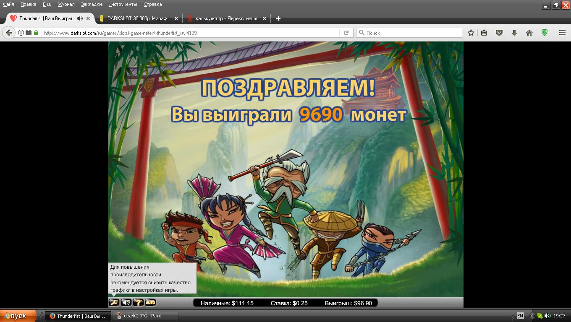Open the Правка menu
Image resolution: width=571 pixels, height=322 pixels.
28,4
